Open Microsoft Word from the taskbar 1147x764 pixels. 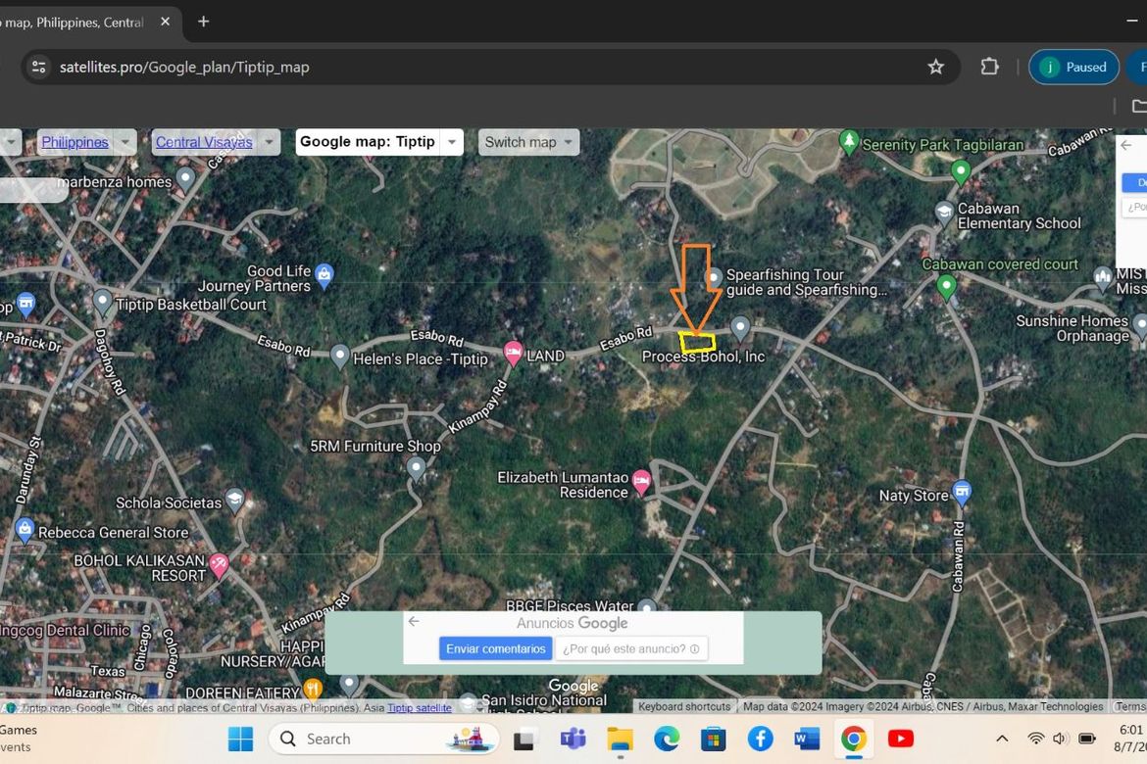tap(807, 740)
